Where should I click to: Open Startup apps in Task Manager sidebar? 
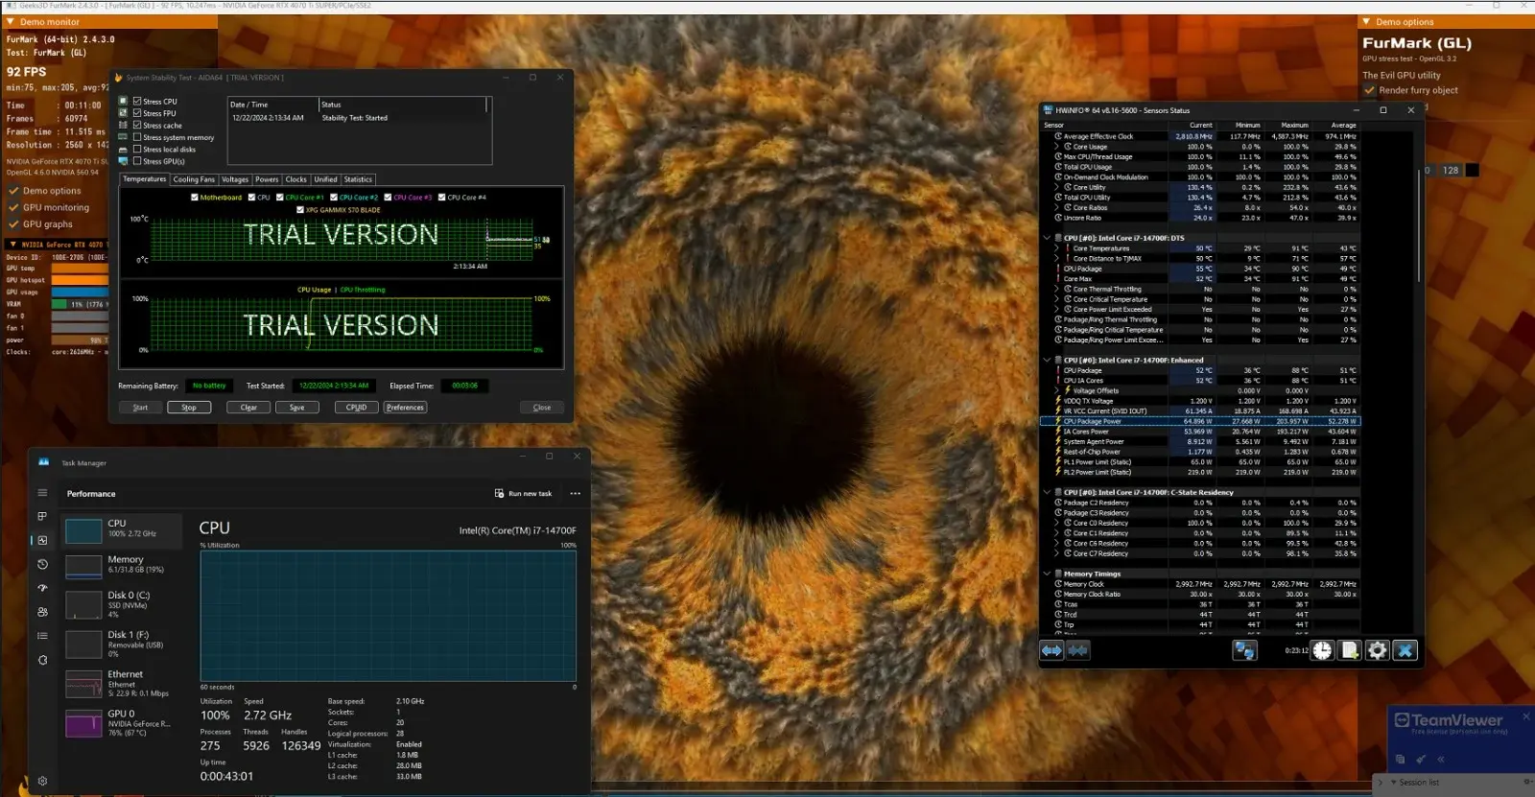pos(42,588)
